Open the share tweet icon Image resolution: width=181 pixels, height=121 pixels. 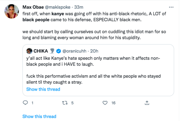147,103
